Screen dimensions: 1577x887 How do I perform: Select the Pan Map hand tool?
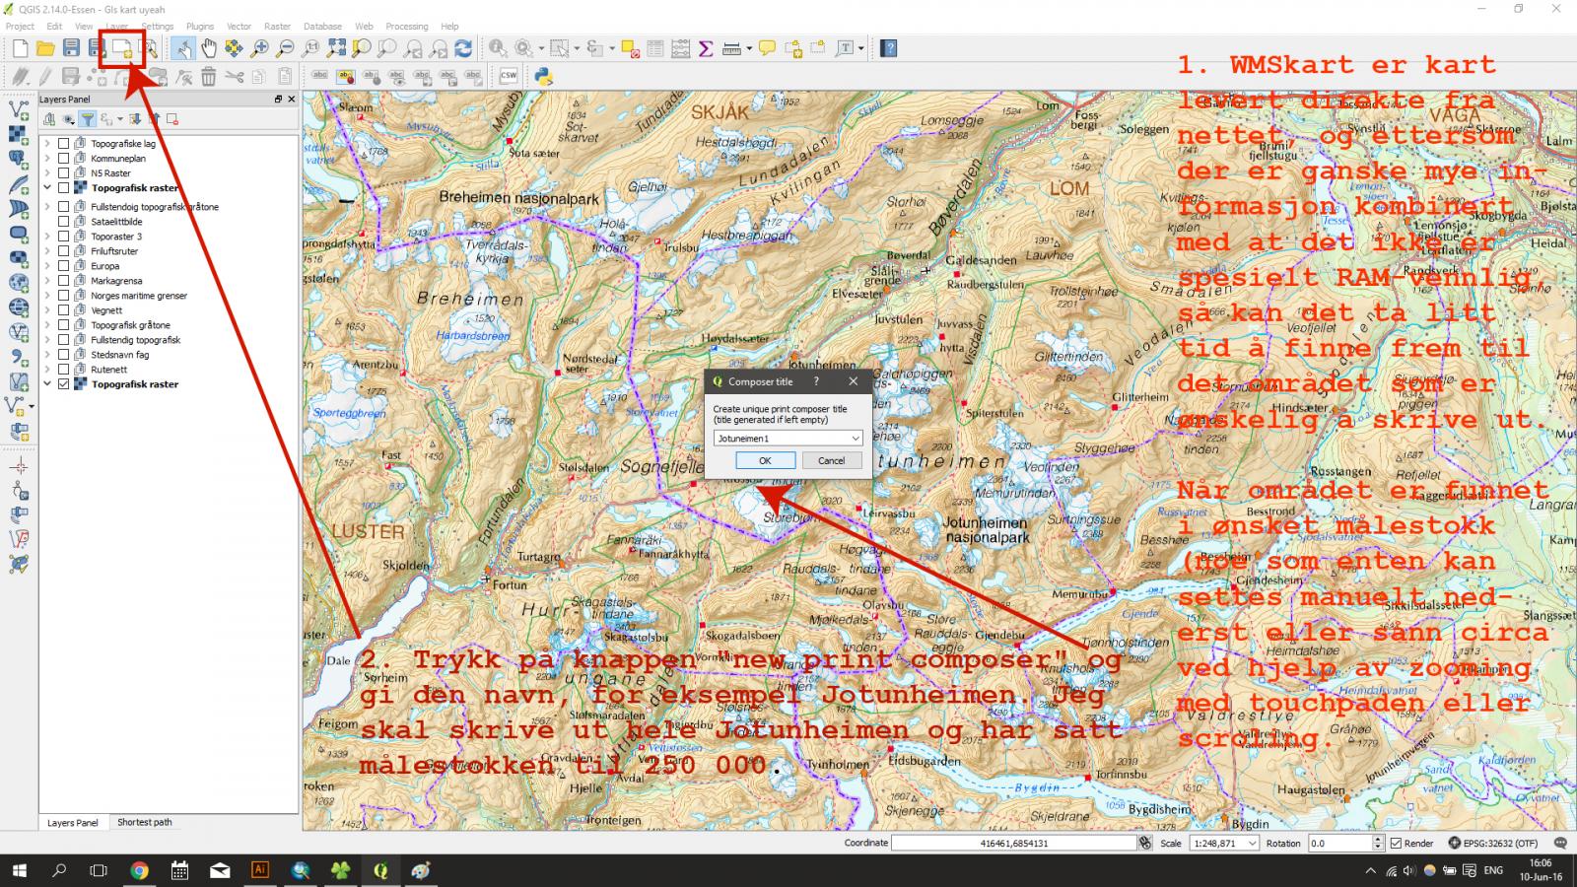point(209,48)
